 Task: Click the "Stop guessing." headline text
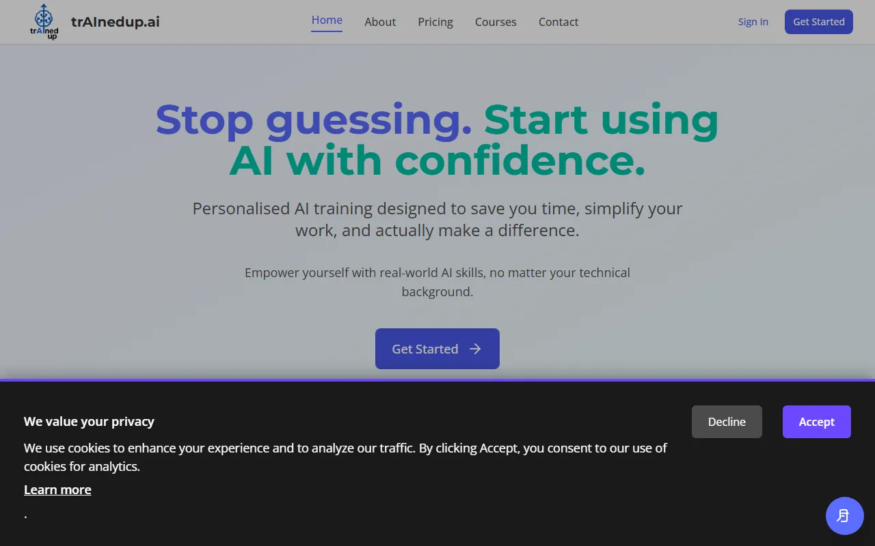(x=313, y=119)
